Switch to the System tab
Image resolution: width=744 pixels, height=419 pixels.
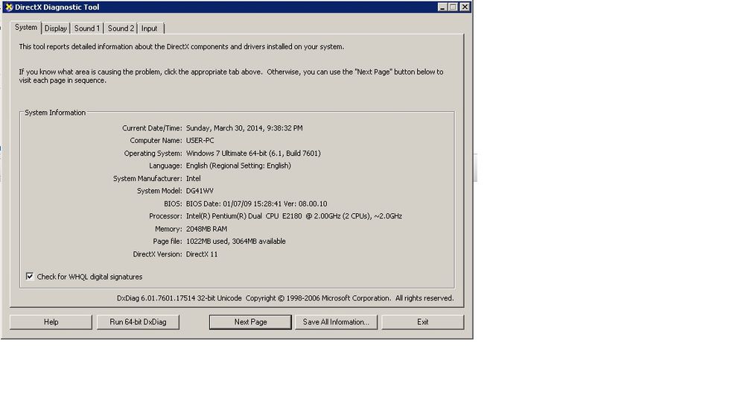click(25, 28)
